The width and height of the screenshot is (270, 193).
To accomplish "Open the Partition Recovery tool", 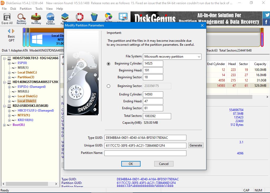I will pos(21,18).
